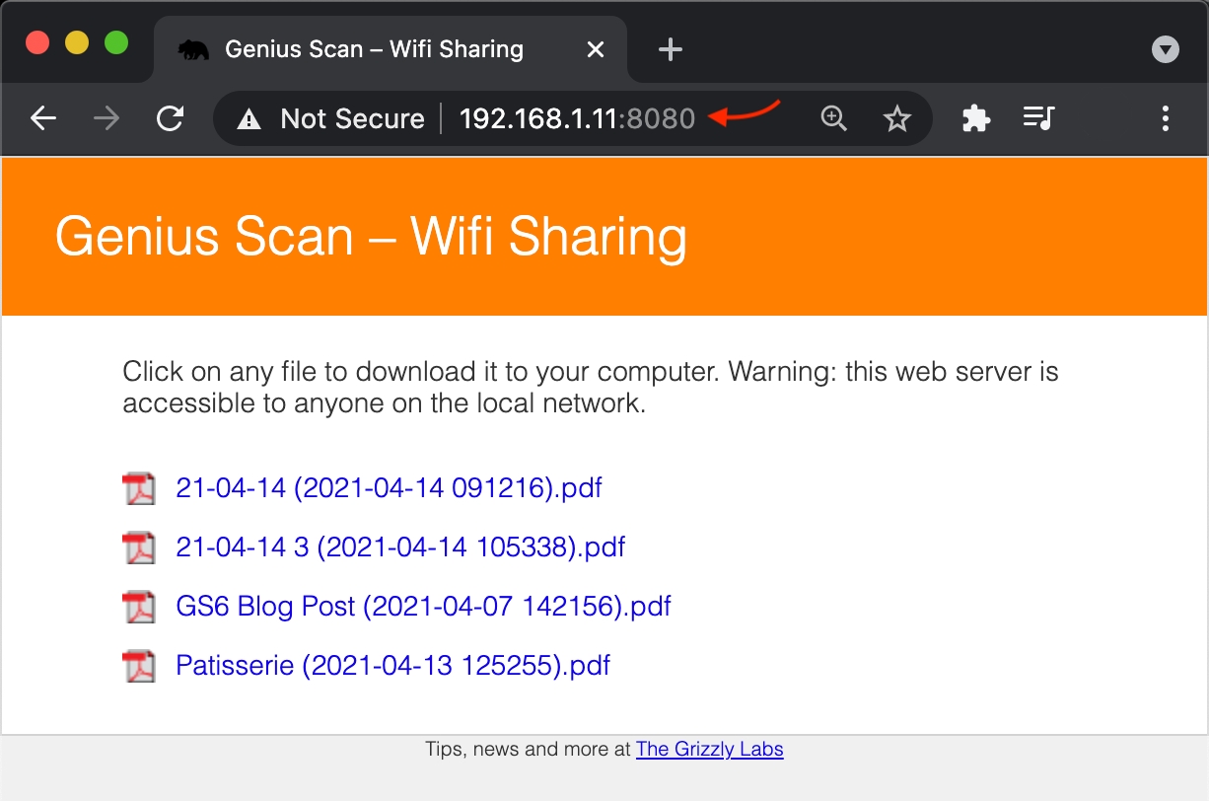Open the media control playlist icon
1209x801 pixels.
1038,119
